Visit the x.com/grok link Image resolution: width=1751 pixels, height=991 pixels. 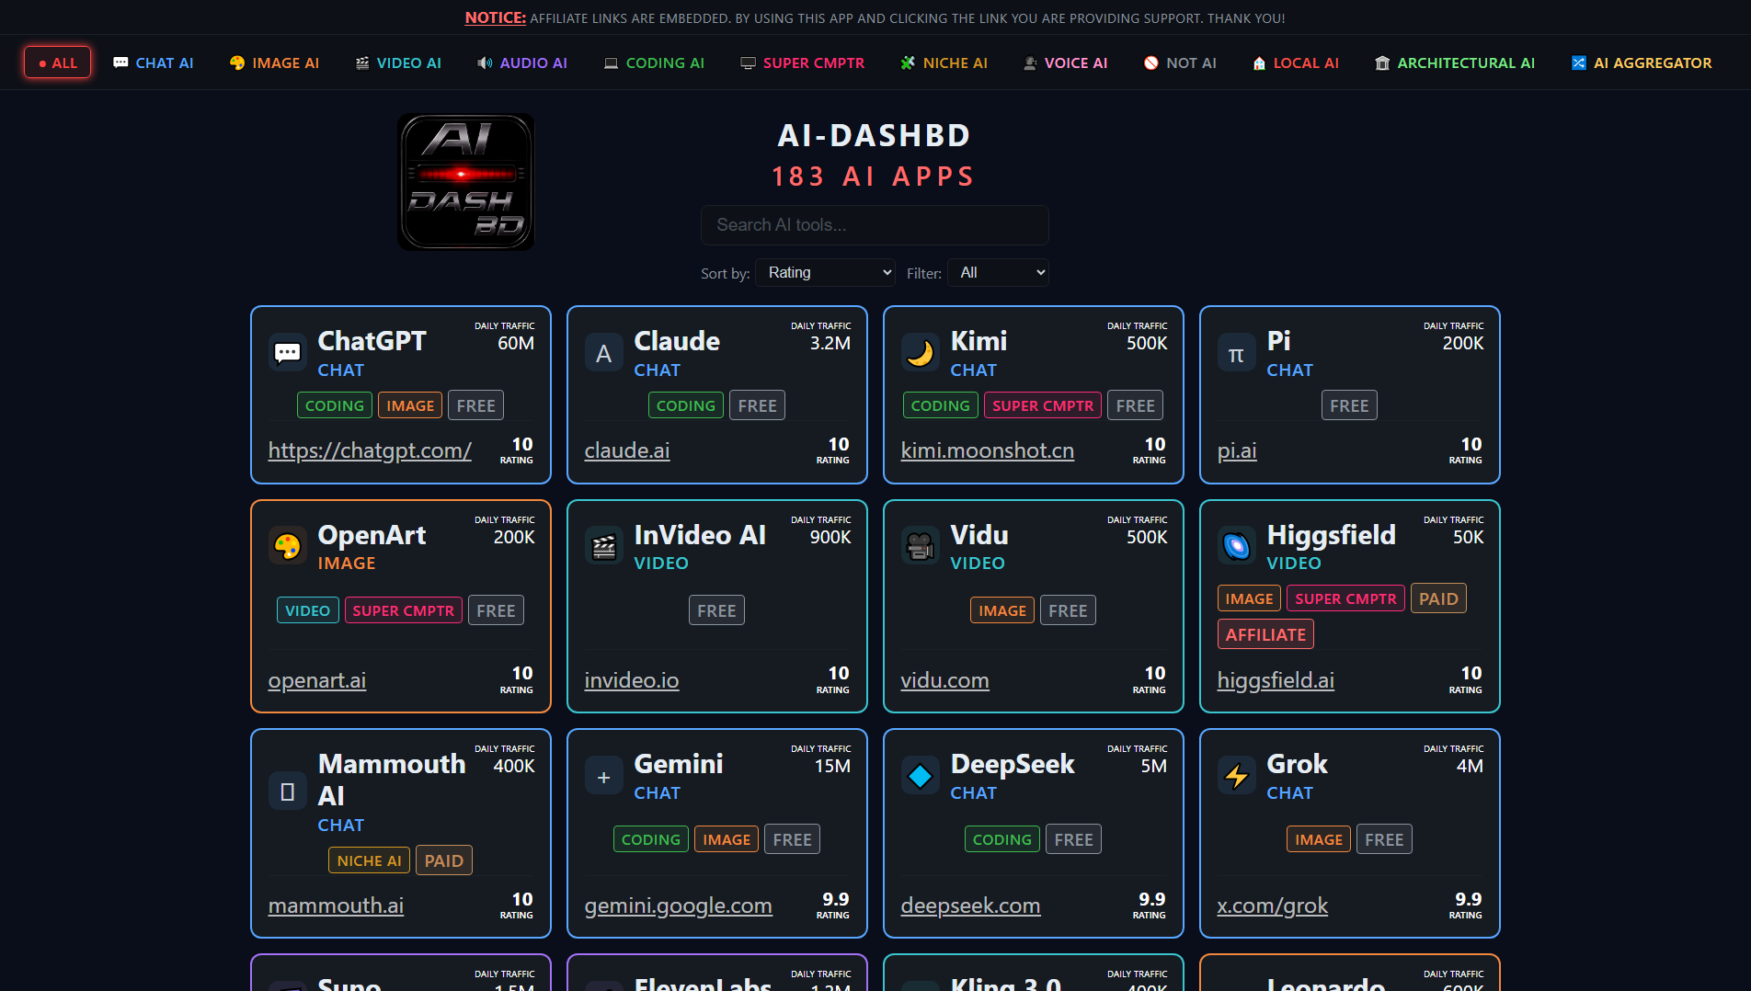coord(1273,906)
